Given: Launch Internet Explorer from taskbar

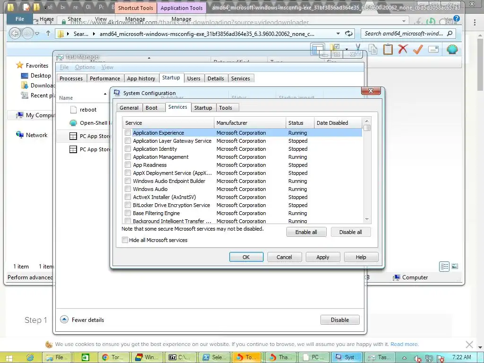Looking at the screenshot, I should pos(30,357).
